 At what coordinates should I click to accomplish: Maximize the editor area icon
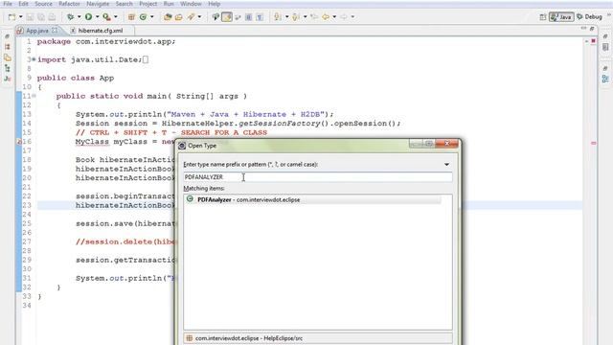click(x=592, y=29)
